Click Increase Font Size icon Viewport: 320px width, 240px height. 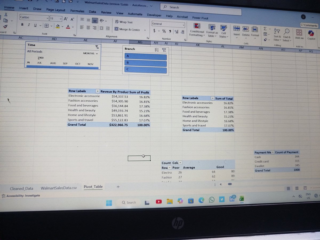click(66, 19)
